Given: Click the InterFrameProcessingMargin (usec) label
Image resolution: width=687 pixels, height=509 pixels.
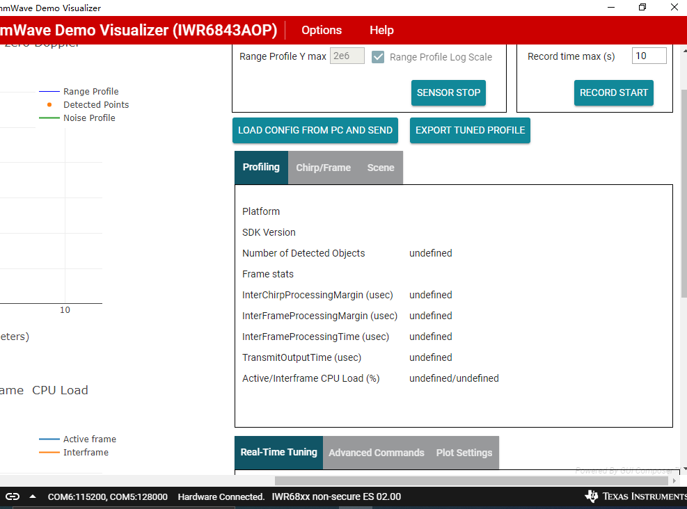Looking at the screenshot, I should (x=320, y=316).
